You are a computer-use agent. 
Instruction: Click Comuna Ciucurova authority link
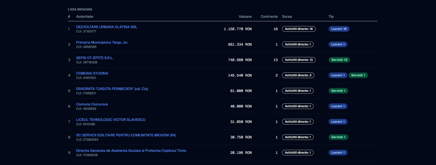[x=92, y=104]
